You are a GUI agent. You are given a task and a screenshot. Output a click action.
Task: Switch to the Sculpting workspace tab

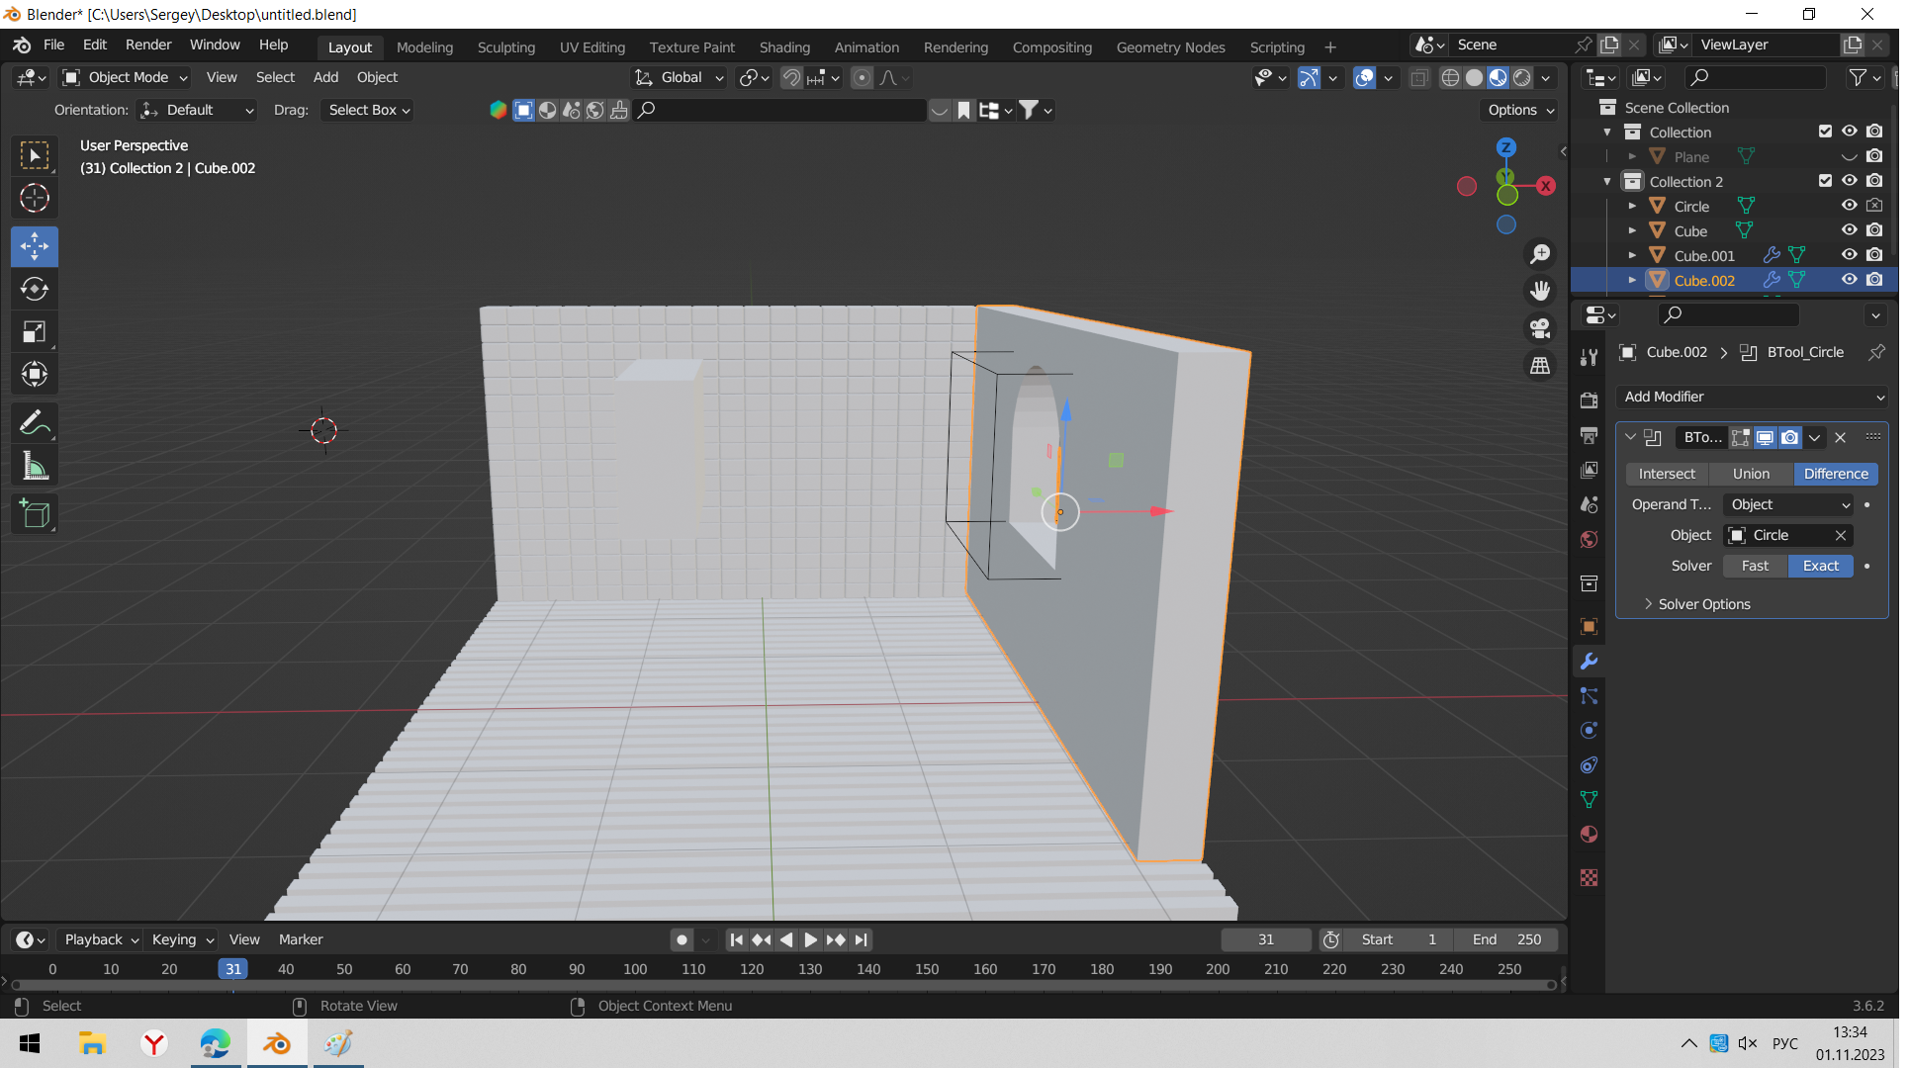[505, 46]
